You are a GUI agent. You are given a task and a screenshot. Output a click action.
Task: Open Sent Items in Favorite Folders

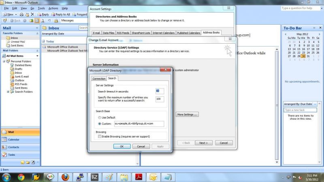pos(17,45)
